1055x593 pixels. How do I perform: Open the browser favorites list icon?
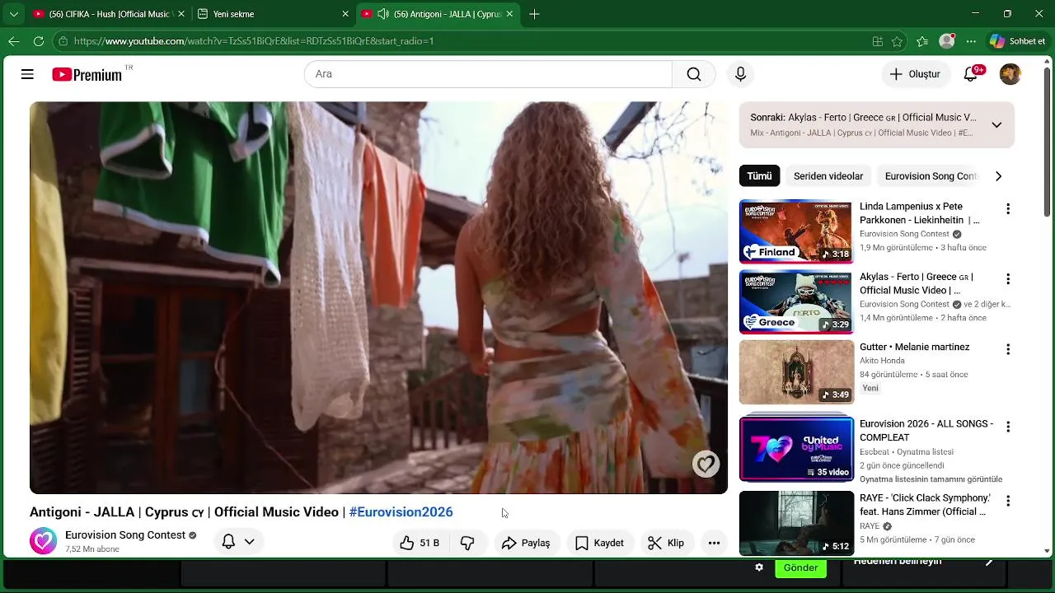[922, 41]
